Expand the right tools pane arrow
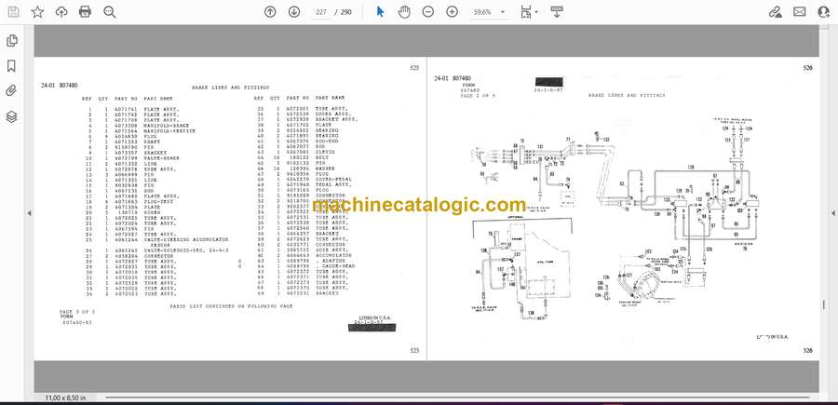Screen dimensions: 838x405 pyautogui.click(x=832, y=212)
